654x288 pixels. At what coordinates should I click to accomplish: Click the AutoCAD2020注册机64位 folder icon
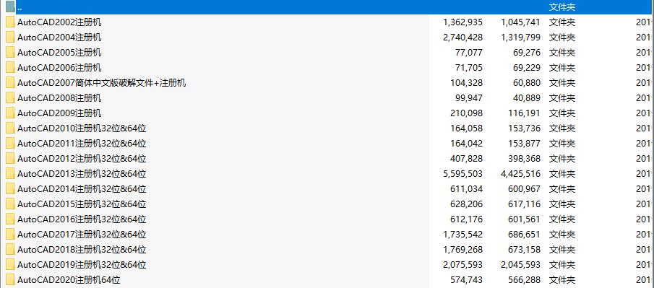tap(10, 279)
